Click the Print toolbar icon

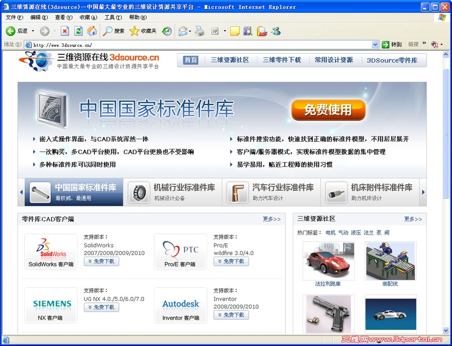(199, 31)
